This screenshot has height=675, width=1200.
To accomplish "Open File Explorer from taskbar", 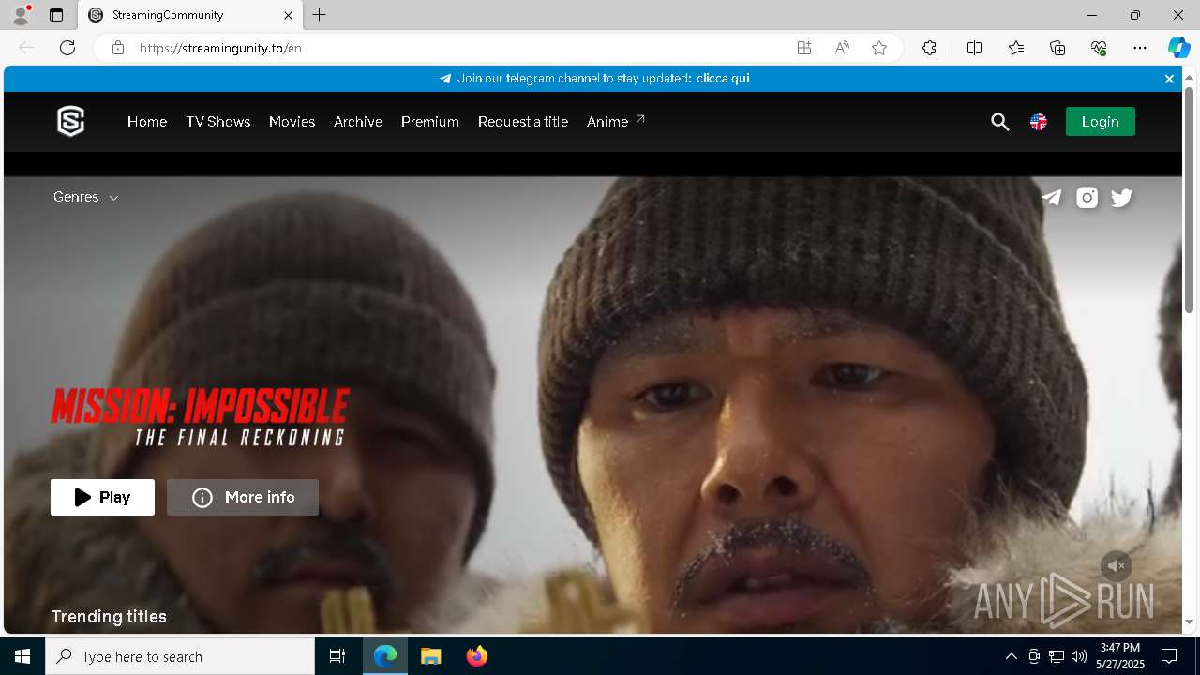I will pos(430,656).
